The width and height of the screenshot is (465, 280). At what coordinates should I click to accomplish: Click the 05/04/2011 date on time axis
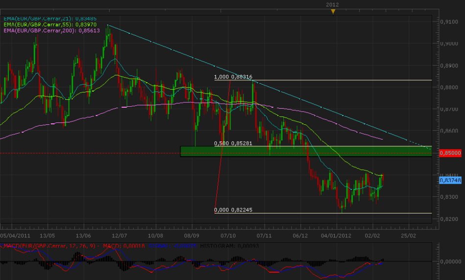coord(14,235)
